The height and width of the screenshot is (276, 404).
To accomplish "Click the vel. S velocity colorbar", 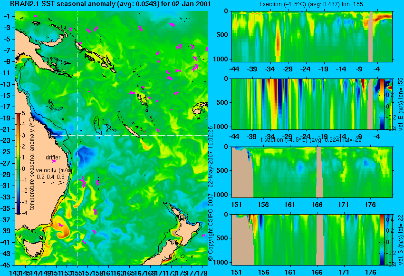I will click(382, 240).
